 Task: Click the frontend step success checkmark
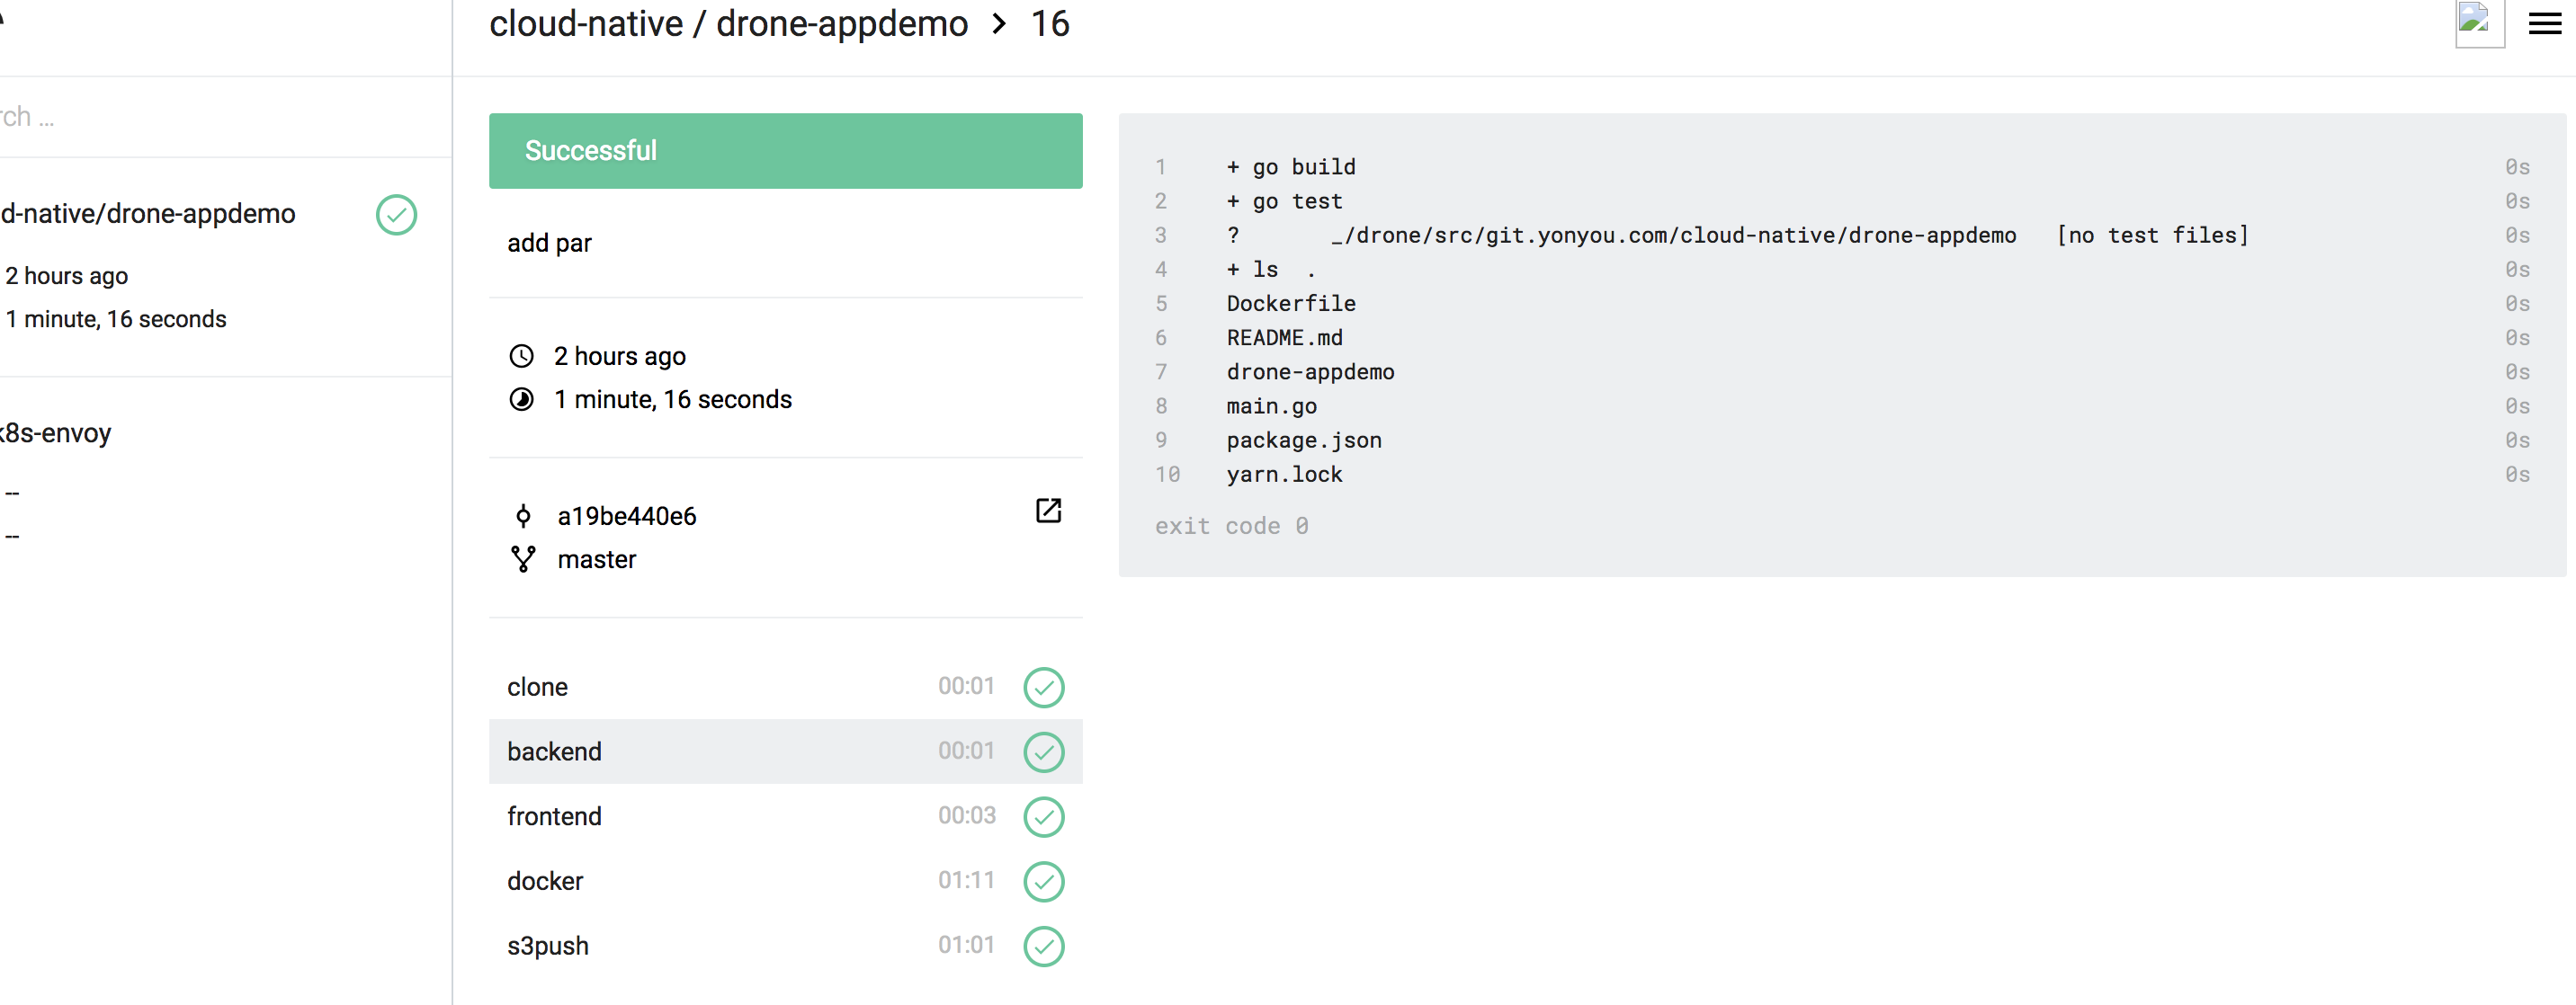tap(1043, 816)
